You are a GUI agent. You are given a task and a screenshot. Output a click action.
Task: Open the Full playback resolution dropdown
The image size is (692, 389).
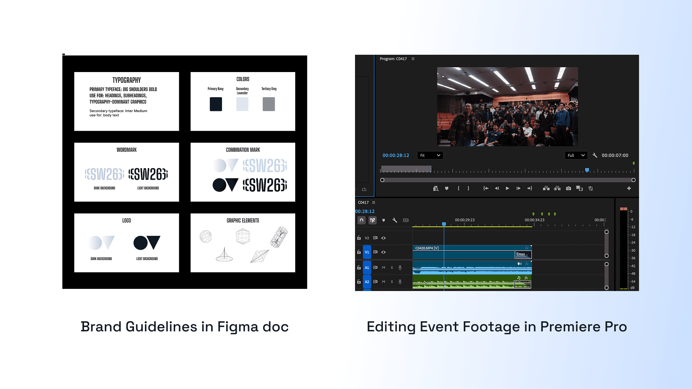click(576, 155)
